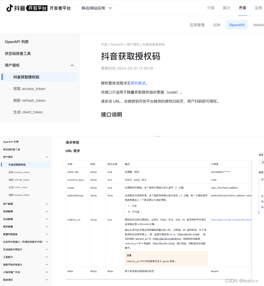Open the 移动/网站应用 dropdown
Viewport: 264px width, 286px height.
click(97, 8)
